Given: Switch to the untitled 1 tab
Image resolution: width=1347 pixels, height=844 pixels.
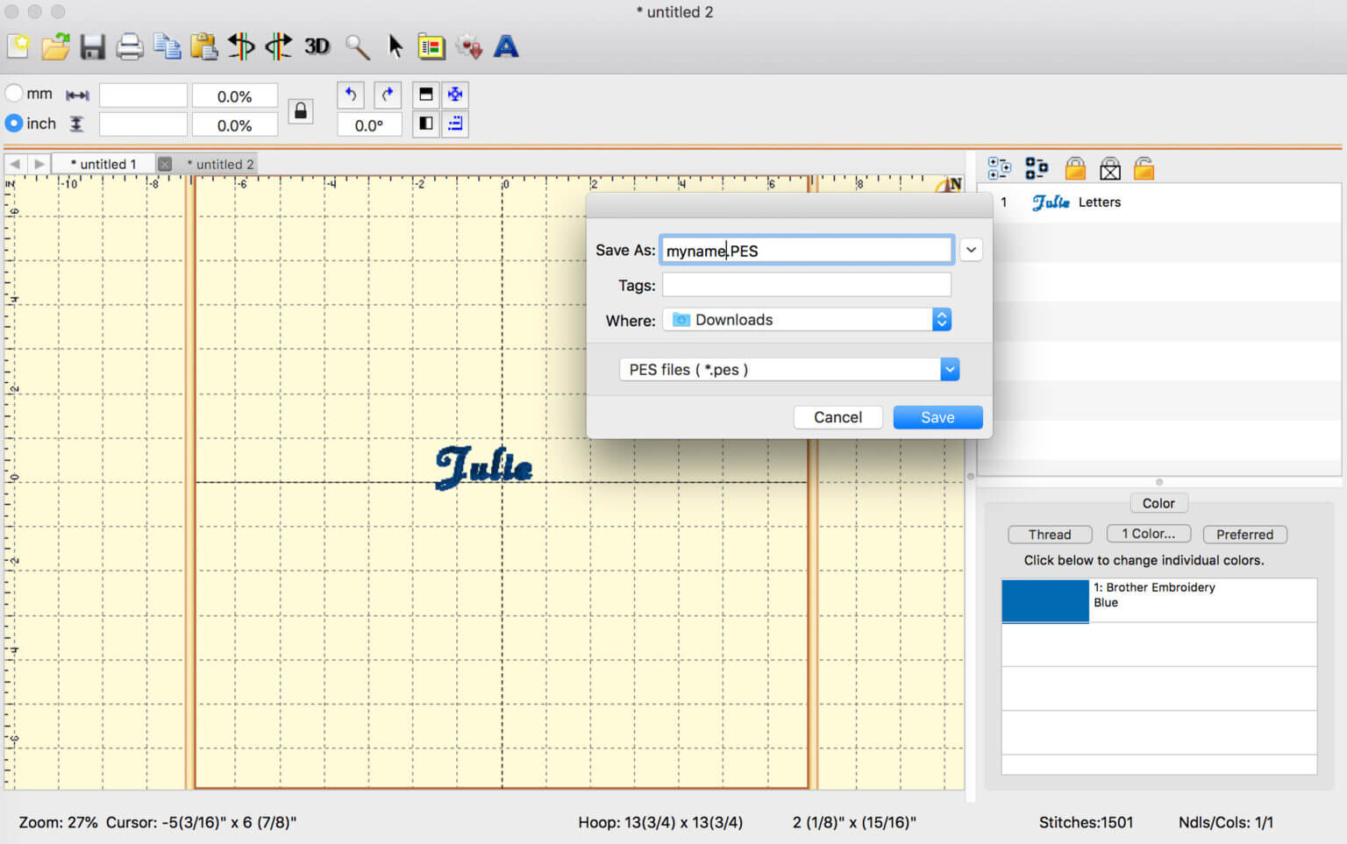Looking at the screenshot, I should [103, 164].
